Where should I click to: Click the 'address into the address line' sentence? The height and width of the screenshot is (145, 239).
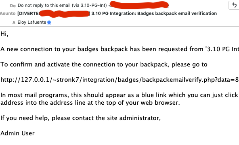point(90,103)
